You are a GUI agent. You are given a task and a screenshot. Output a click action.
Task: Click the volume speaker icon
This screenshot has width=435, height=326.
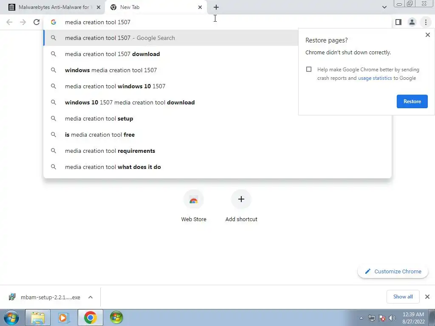tap(392, 318)
